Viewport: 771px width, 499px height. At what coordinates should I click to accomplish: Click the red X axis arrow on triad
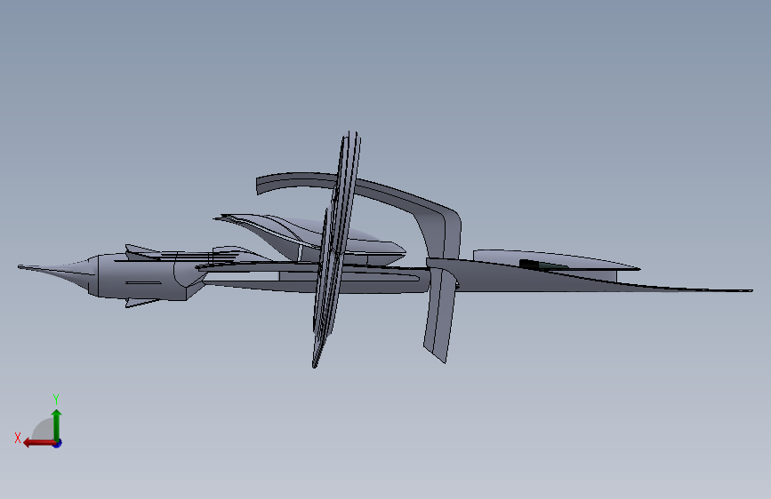tap(39, 443)
